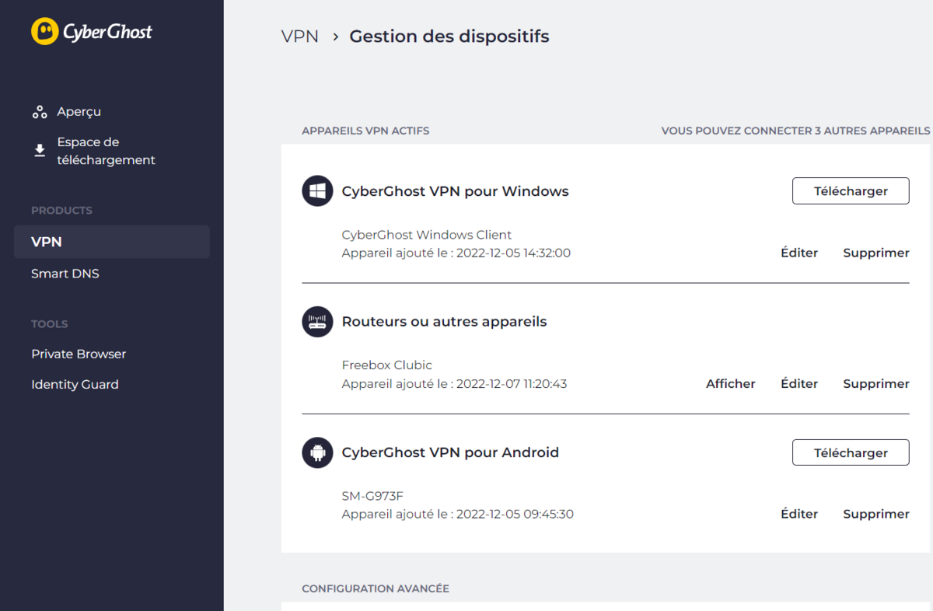
Task: Download CyberGhost VPN pour Windows
Action: click(x=851, y=191)
